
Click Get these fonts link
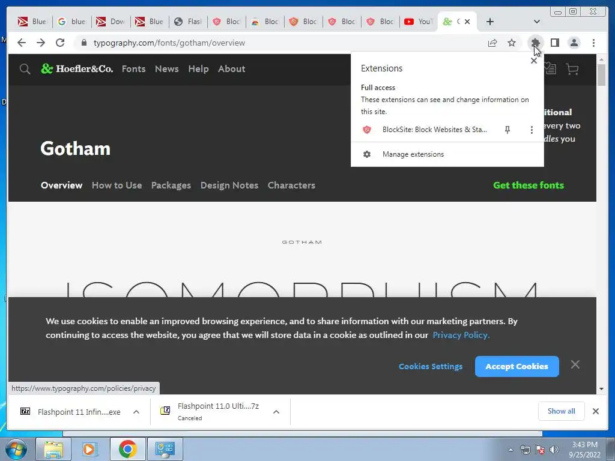point(529,185)
